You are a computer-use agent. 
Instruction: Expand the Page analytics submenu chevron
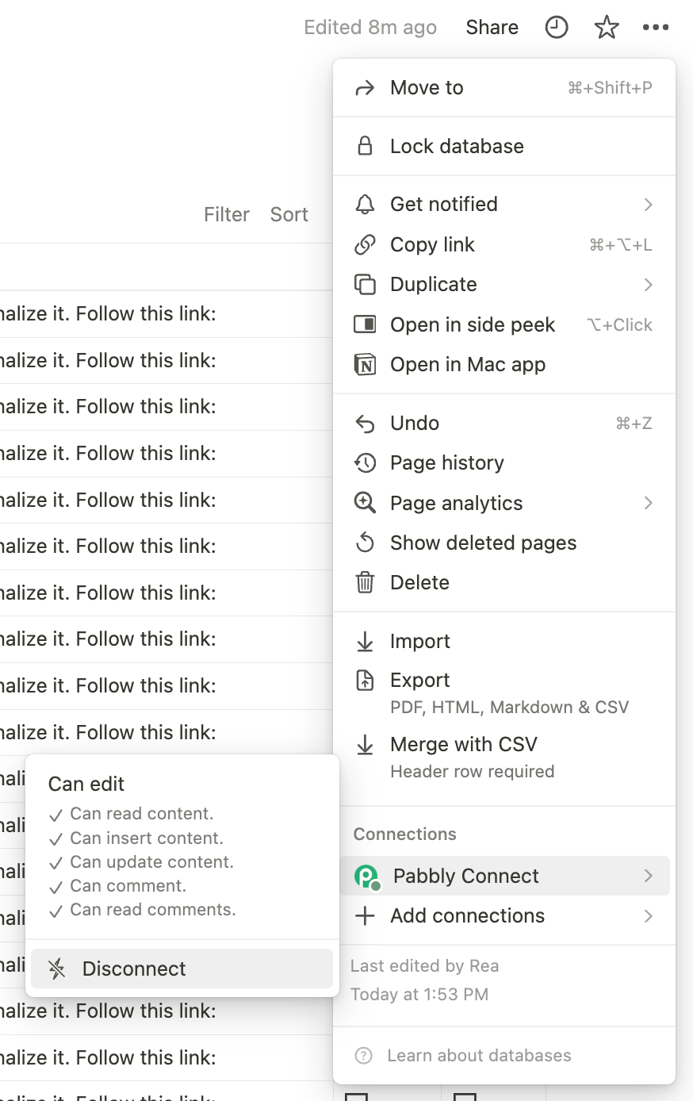click(x=649, y=503)
